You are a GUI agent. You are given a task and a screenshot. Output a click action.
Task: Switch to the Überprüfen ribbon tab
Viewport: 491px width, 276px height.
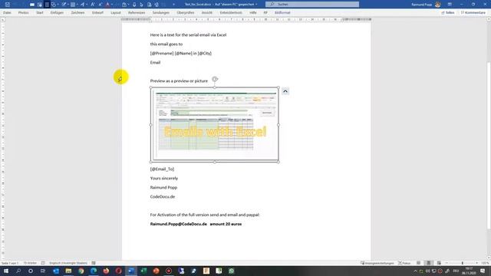tap(186, 12)
